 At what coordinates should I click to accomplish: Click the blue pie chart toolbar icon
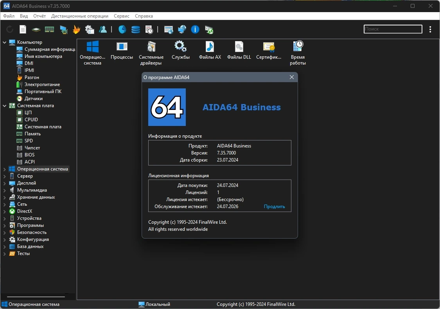[122, 29]
